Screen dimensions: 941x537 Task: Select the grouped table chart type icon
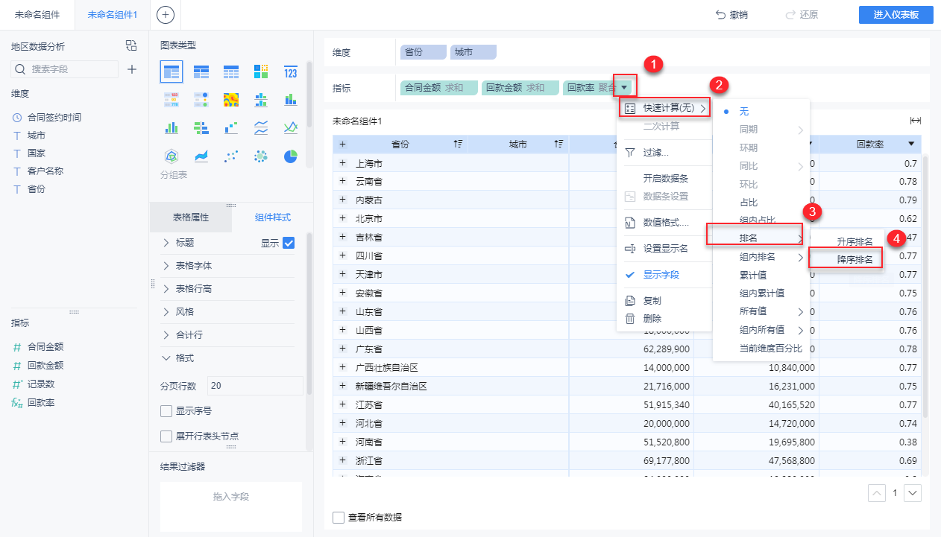(x=171, y=72)
